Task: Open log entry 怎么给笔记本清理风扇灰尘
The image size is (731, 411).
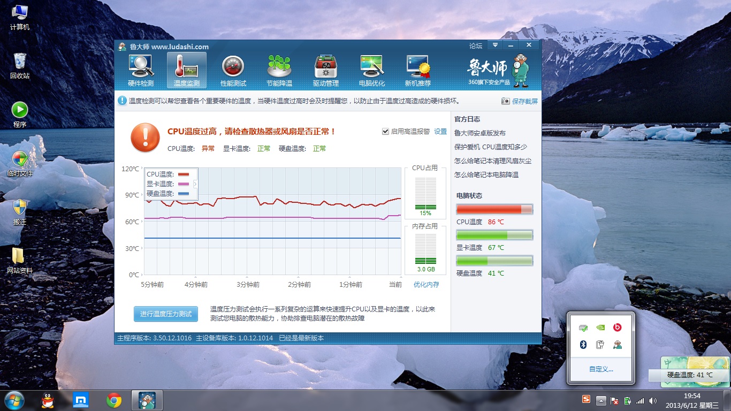Action: tap(493, 161)
